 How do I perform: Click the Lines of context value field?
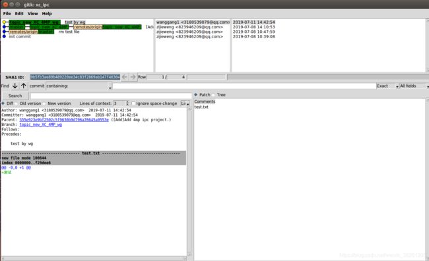coord(119,103)
